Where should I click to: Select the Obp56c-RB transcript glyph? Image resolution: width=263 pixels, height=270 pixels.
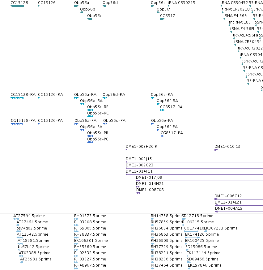click(90, 110)
